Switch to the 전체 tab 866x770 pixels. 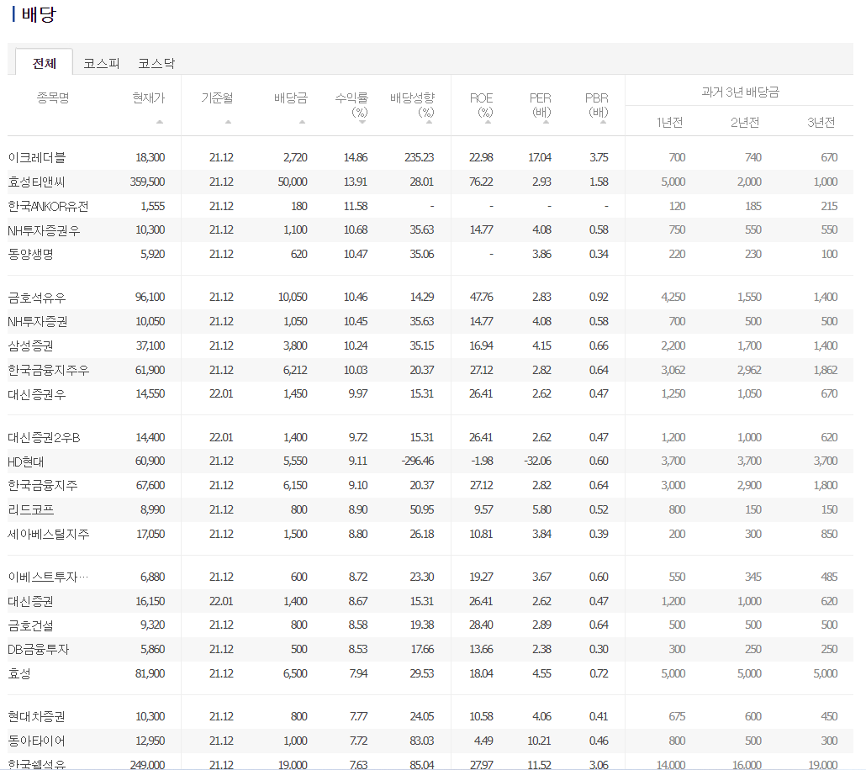45,63
